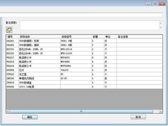Click the 备注信息 box down scroll arrow
The height and width of the screenshot is (126, 168).
point(161,28)
